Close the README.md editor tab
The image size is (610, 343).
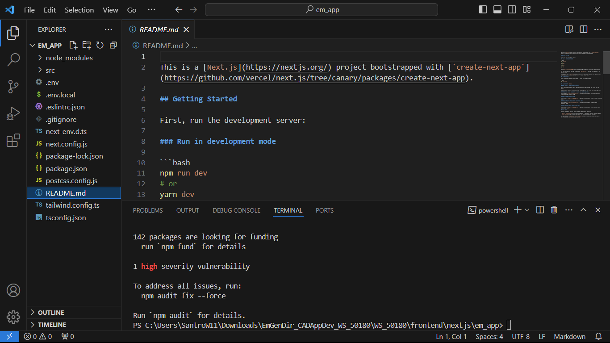point(186,29)
